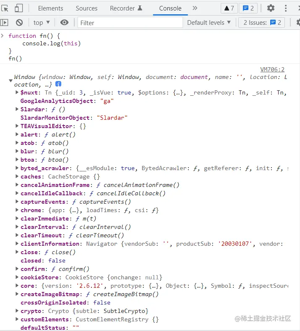Collapse the Window object tree
Screen dimensions: 300x331
10,81
